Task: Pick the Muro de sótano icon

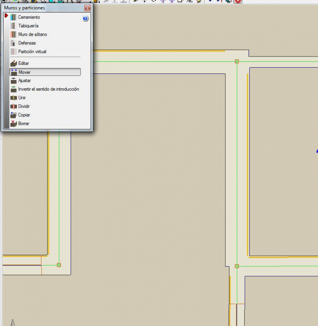Action: [x=13, y=34]
